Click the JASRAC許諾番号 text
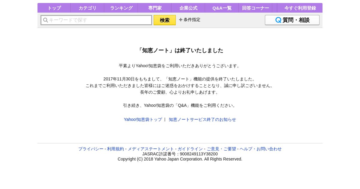The width and height of the screenshot is (360, 189). click(x=180, y=154)
